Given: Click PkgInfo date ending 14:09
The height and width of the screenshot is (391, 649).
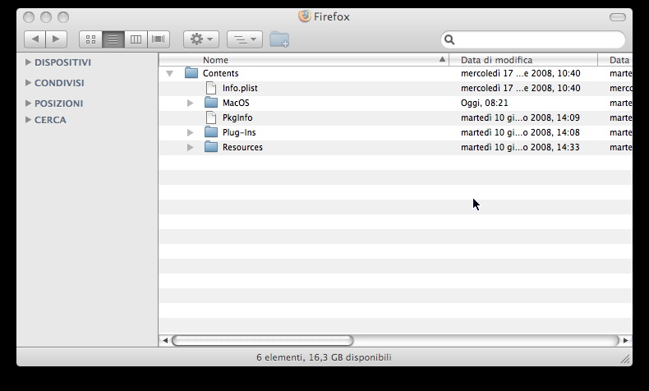Looking at the screenshot, I should (x=520, y=117).
